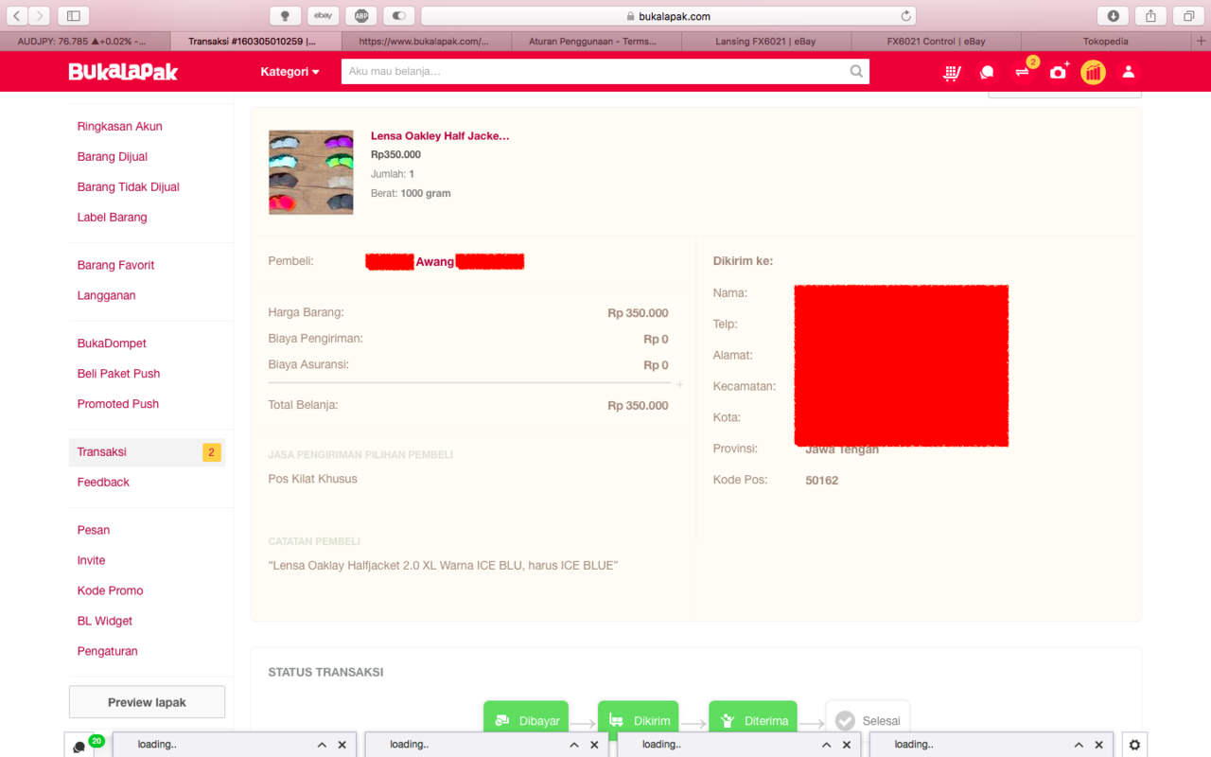The height and width of the screenshot is (757, 1211).
Task: Go to Barang Favorit
Action: coord(115,265)
